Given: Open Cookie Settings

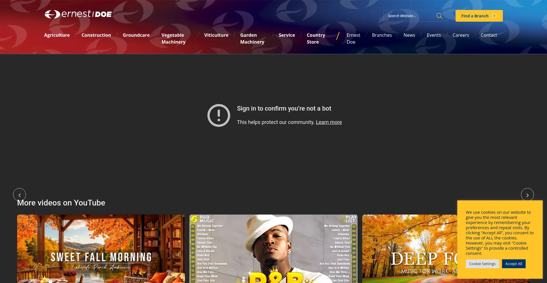Looking at the screenshot, I should coord(482,264).
